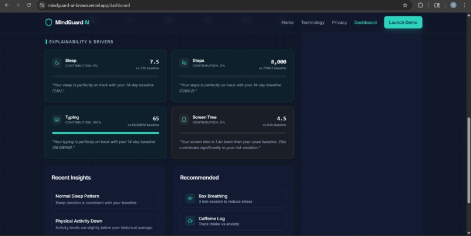Click the Screen Time value 4.5
Screen dimensions: 471x236
282,119
